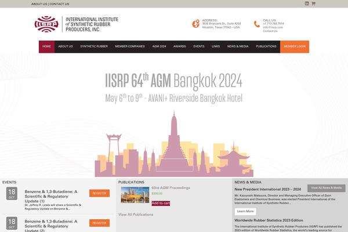
Task: Open the shopping cart icon
Action: pyautogui.click(x=313, y=3)
